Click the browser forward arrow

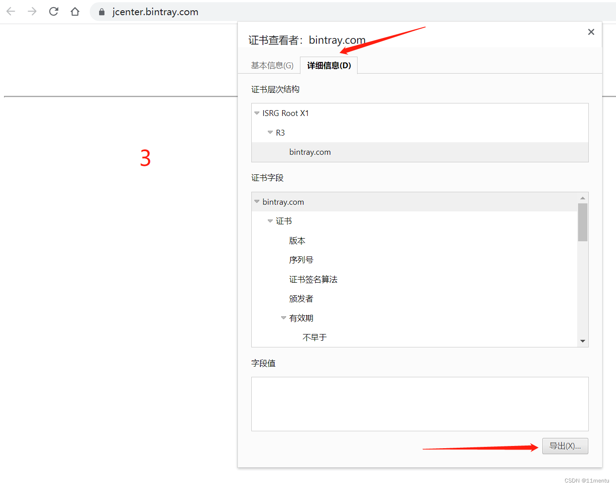click(x=32, y=12)
